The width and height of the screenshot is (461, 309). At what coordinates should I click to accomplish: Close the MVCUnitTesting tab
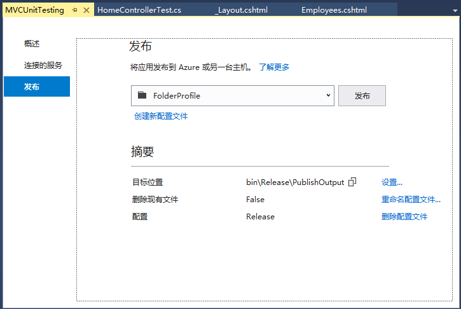pos(86,10)
